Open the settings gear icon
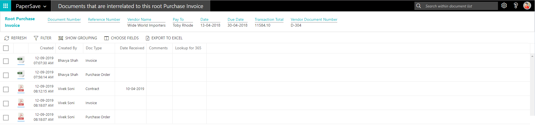The image size is (535, 126). coord(504,6)
